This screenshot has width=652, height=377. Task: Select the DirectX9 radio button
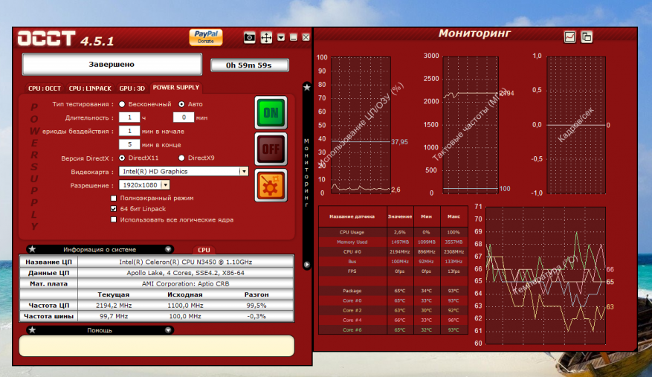click(x=181, y=158)
